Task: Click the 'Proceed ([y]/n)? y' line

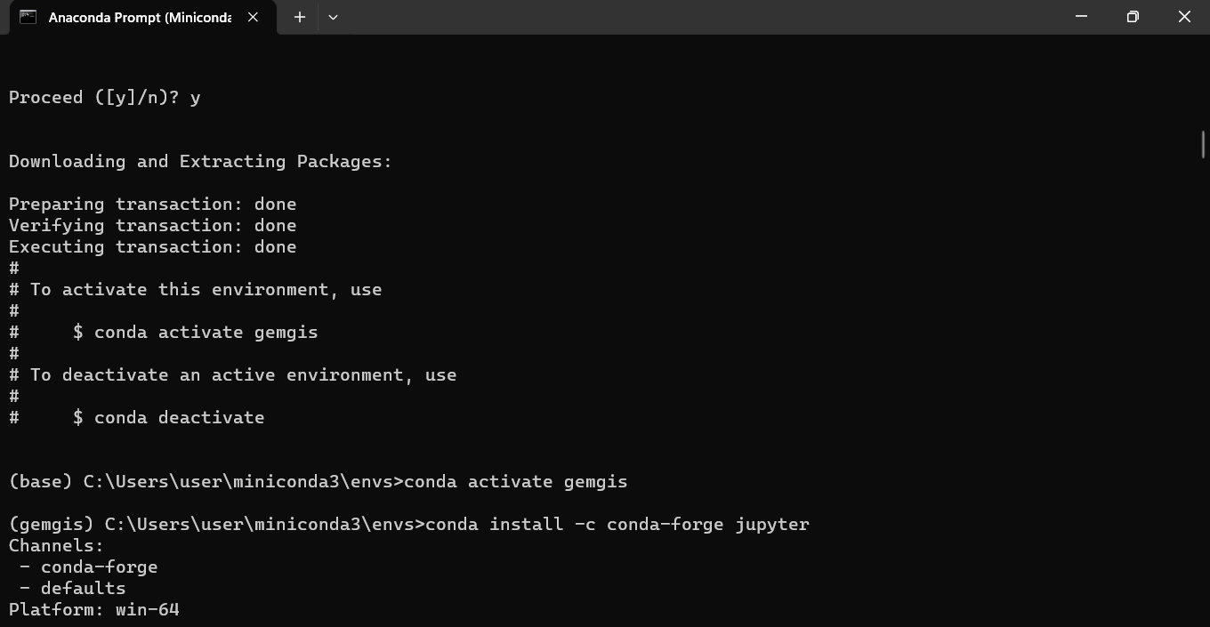Action: coord(104,97)
